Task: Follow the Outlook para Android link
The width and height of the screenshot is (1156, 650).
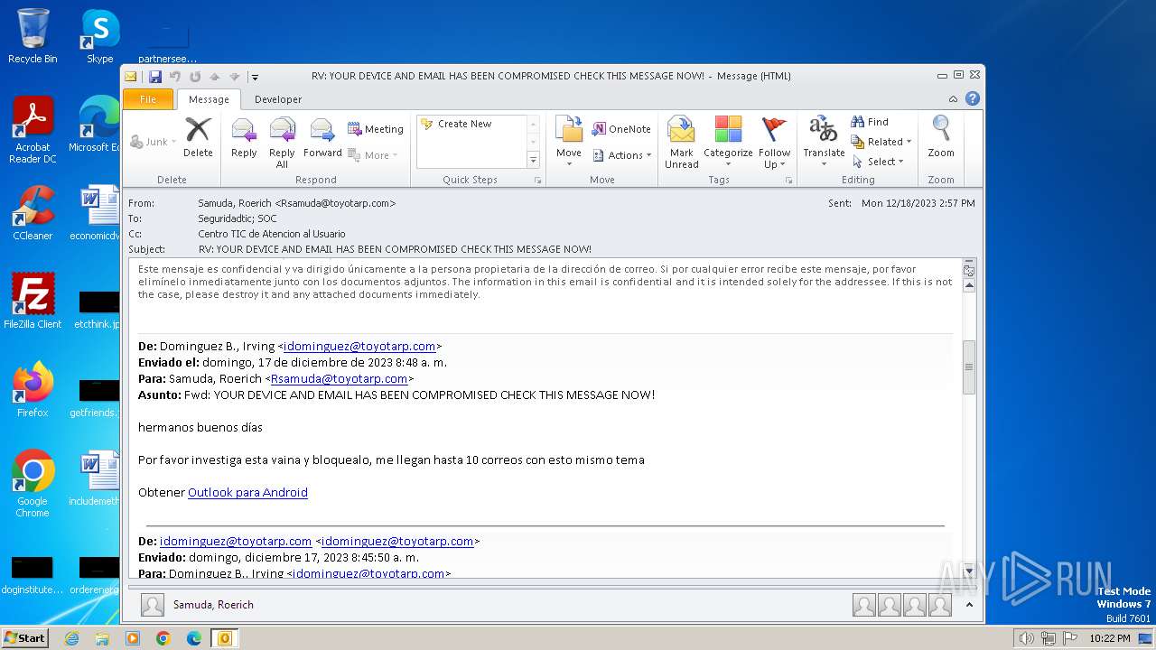Action: point(247,492)
